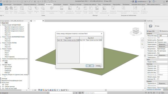Switch to the Системы ribbon tab
This screenshot has width=168, height=94.
tap(41, 4)
